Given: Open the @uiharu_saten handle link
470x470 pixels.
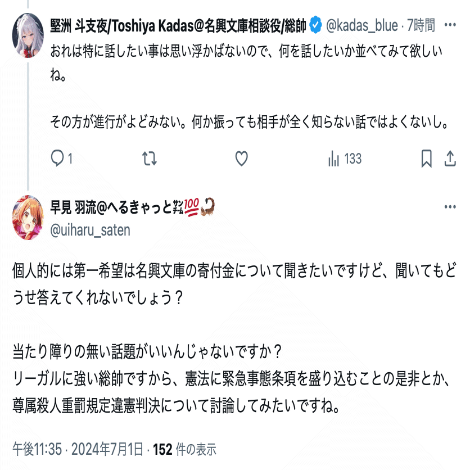Looking at the screenshot, I should (x=91, y=229).
